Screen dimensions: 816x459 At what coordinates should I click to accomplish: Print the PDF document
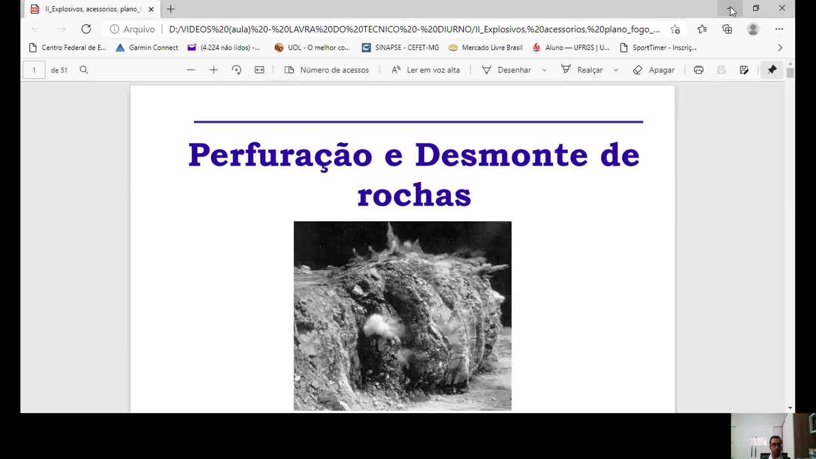pos(699,70)
